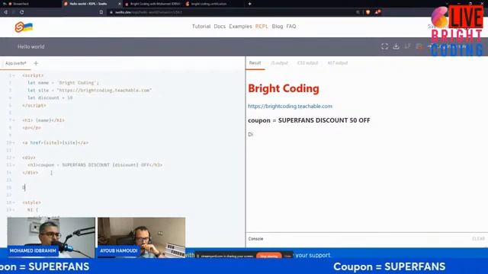Click Stop sharing in the screen-share bar

pyautogui.click(x=269, y=256)
